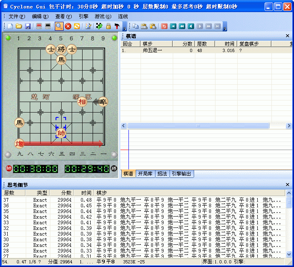Open the 文件(F) menu
The width and height of the screenshot is (294, 267).
[x=17, y=17]
